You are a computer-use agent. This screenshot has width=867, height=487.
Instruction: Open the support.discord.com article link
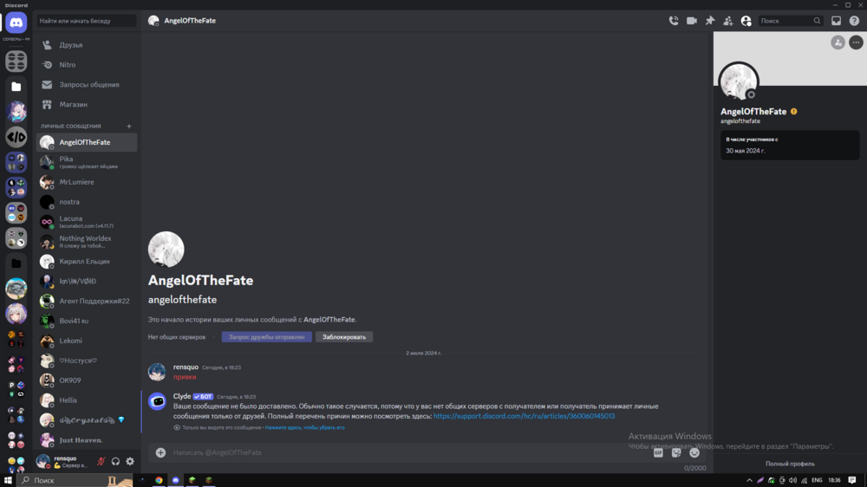(x=524, y=416)
